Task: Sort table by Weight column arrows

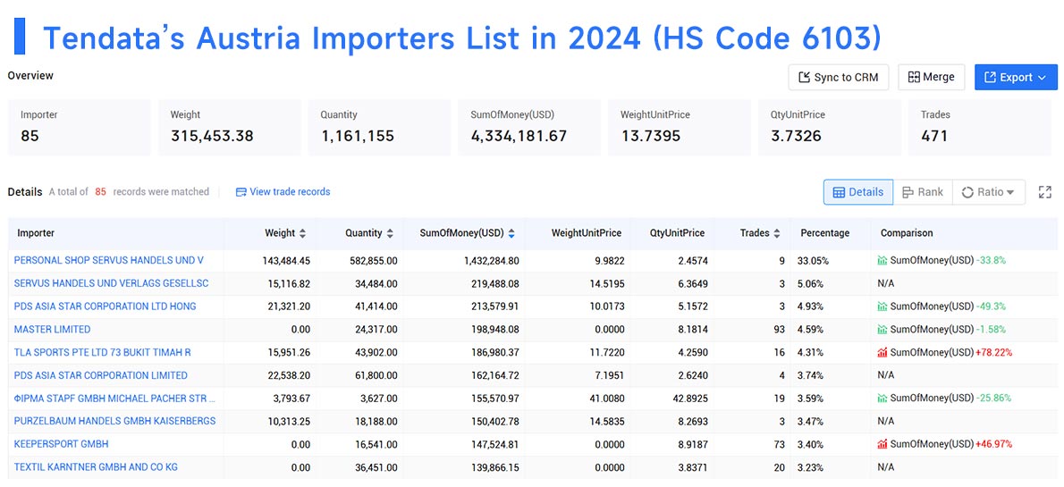Action: pyautogui.click(x=302, y=233)
